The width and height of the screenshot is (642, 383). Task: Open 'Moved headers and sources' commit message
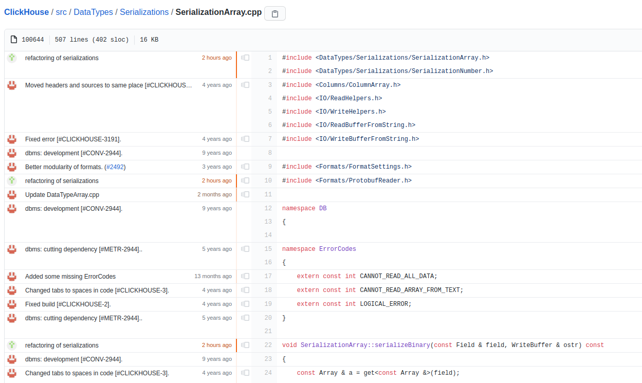click(x=108, y=85)
